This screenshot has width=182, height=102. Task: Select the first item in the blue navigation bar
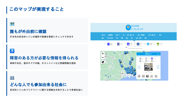point(103,35)
